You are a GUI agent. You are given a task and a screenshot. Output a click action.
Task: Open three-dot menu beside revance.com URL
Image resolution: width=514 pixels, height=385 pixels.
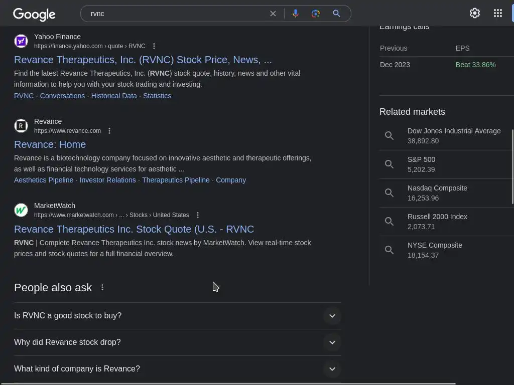point(109,131)
